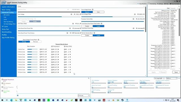Increase Core Voltage with right arrow

(x=81, y=14)
